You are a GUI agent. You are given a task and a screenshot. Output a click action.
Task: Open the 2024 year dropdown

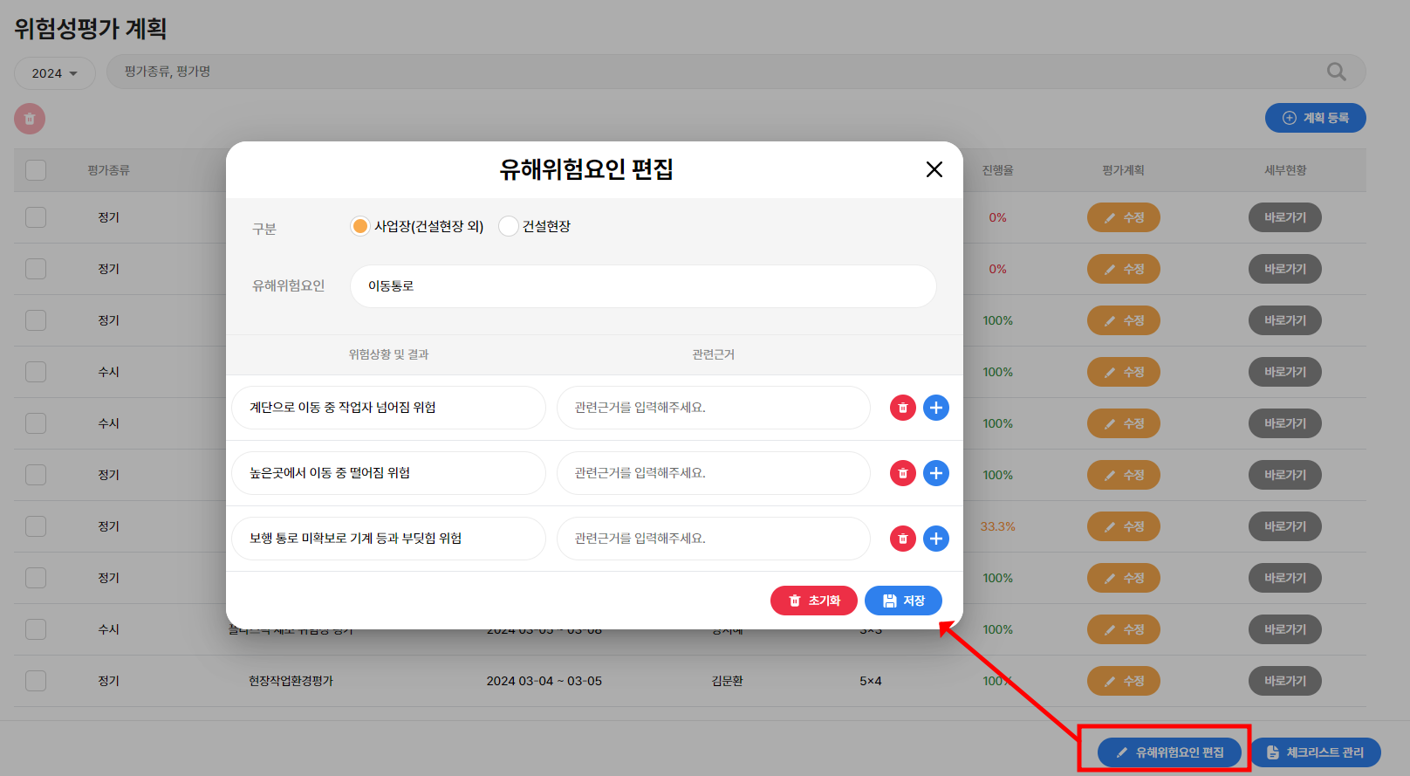point(54,73)
